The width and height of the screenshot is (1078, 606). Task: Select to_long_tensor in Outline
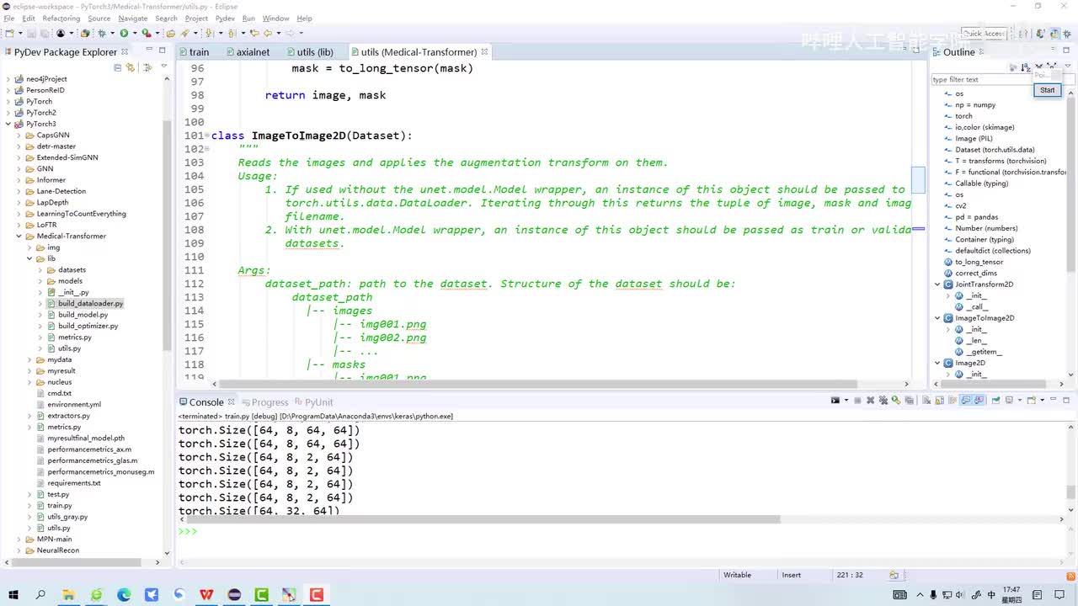[979, 262]
